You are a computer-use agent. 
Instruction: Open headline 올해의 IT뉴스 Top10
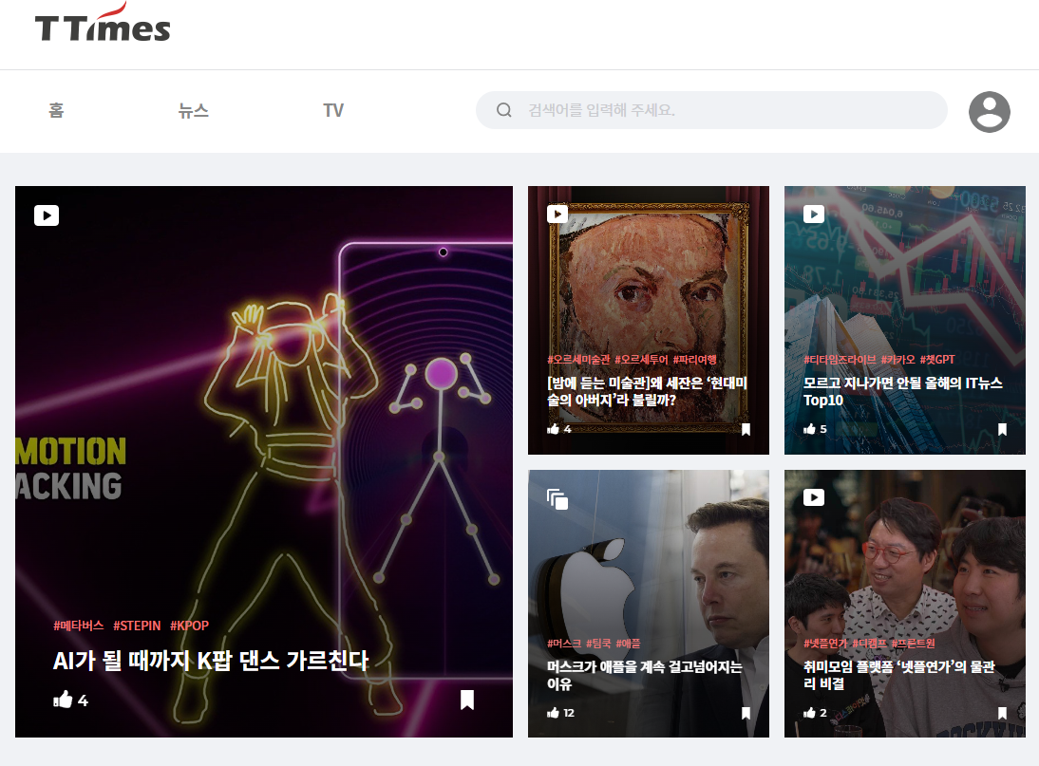(902, 391)
